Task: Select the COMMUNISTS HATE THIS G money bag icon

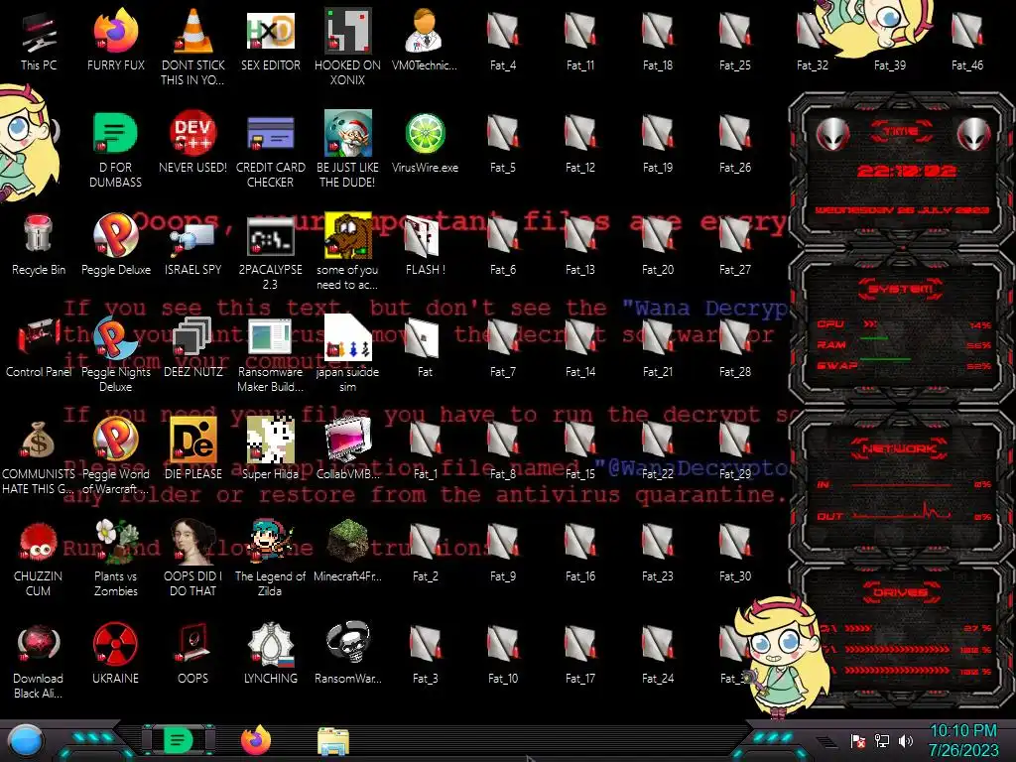Action: [x=39, y=456]
